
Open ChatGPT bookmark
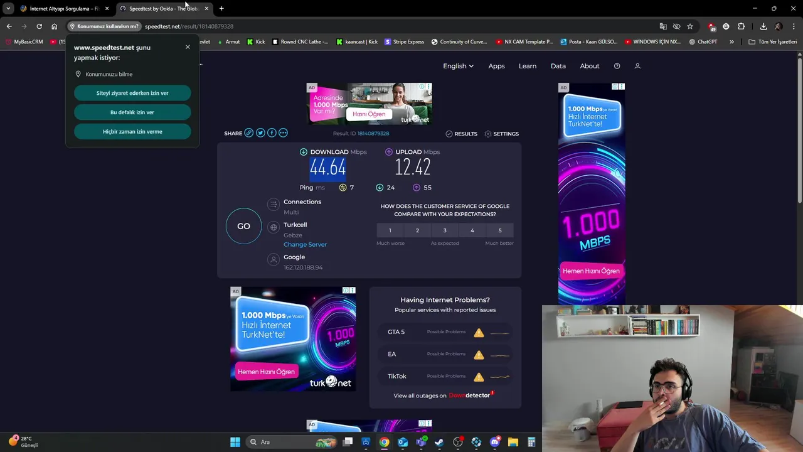pyautogui.click(x=703, y=41)
